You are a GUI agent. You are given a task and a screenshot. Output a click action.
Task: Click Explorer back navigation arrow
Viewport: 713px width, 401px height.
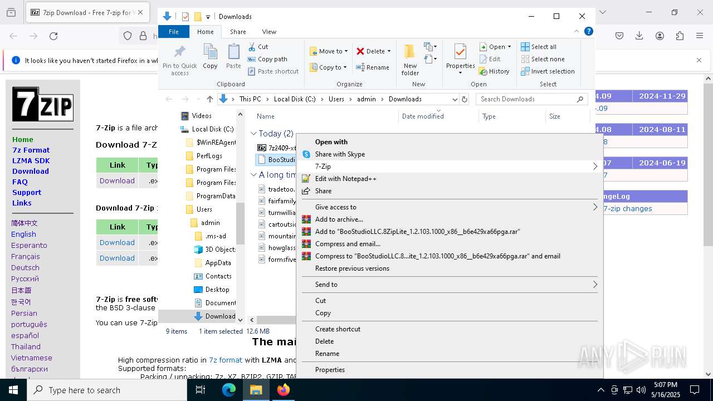click(x=169, y=99)
